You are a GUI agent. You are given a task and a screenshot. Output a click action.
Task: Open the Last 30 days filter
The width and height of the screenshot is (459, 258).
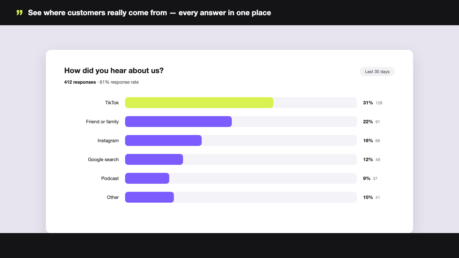[377, 72]
